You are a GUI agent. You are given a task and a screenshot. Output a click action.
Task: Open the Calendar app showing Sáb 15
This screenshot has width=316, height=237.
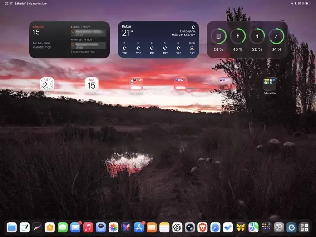[92, 84]
